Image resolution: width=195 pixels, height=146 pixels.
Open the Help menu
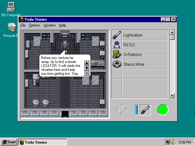tap(62, 25)
